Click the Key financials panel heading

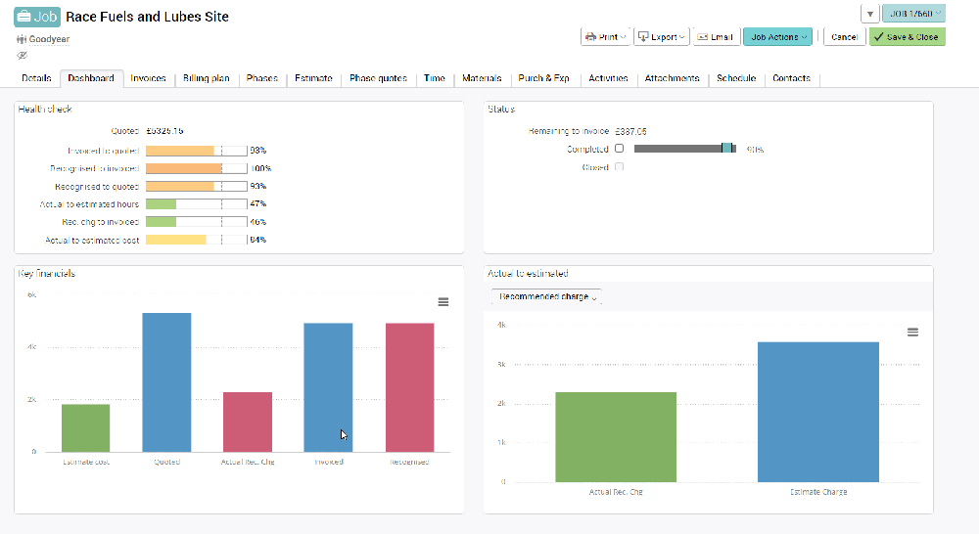46,274
